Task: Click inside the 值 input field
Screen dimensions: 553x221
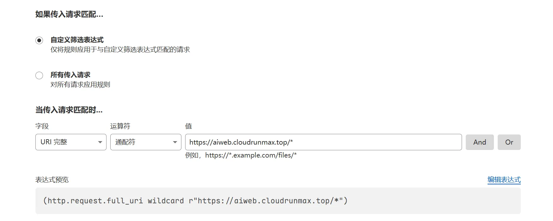Action: pyautogui.click(x=316, y=142)
